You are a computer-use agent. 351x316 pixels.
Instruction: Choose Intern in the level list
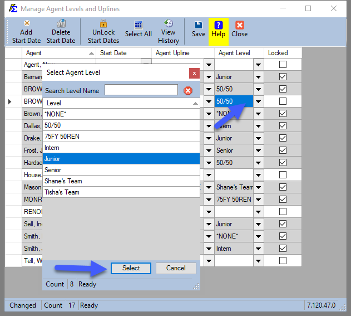(x=121, y=148)
